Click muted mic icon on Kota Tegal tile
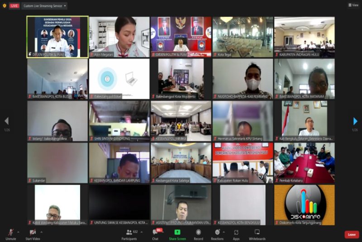The width and height of the screenshot is (362, 242). [215, 55]
